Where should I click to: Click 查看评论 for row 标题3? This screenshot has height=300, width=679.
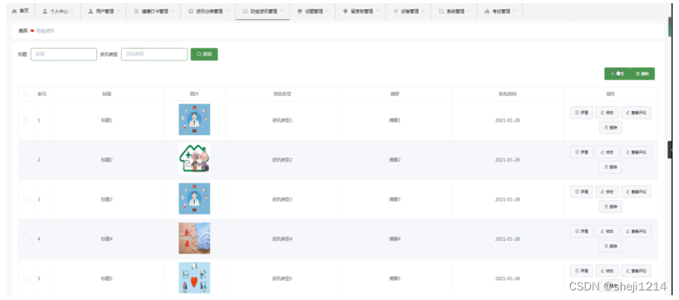point(637,191)
